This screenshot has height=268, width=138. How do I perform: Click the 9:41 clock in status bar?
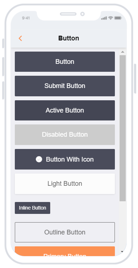[x=26, y=18]
